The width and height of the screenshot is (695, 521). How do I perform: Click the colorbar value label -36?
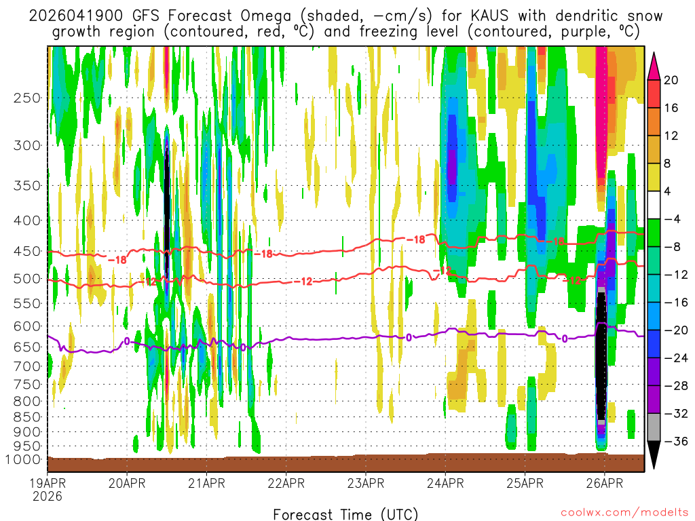(x=676, y=441)
